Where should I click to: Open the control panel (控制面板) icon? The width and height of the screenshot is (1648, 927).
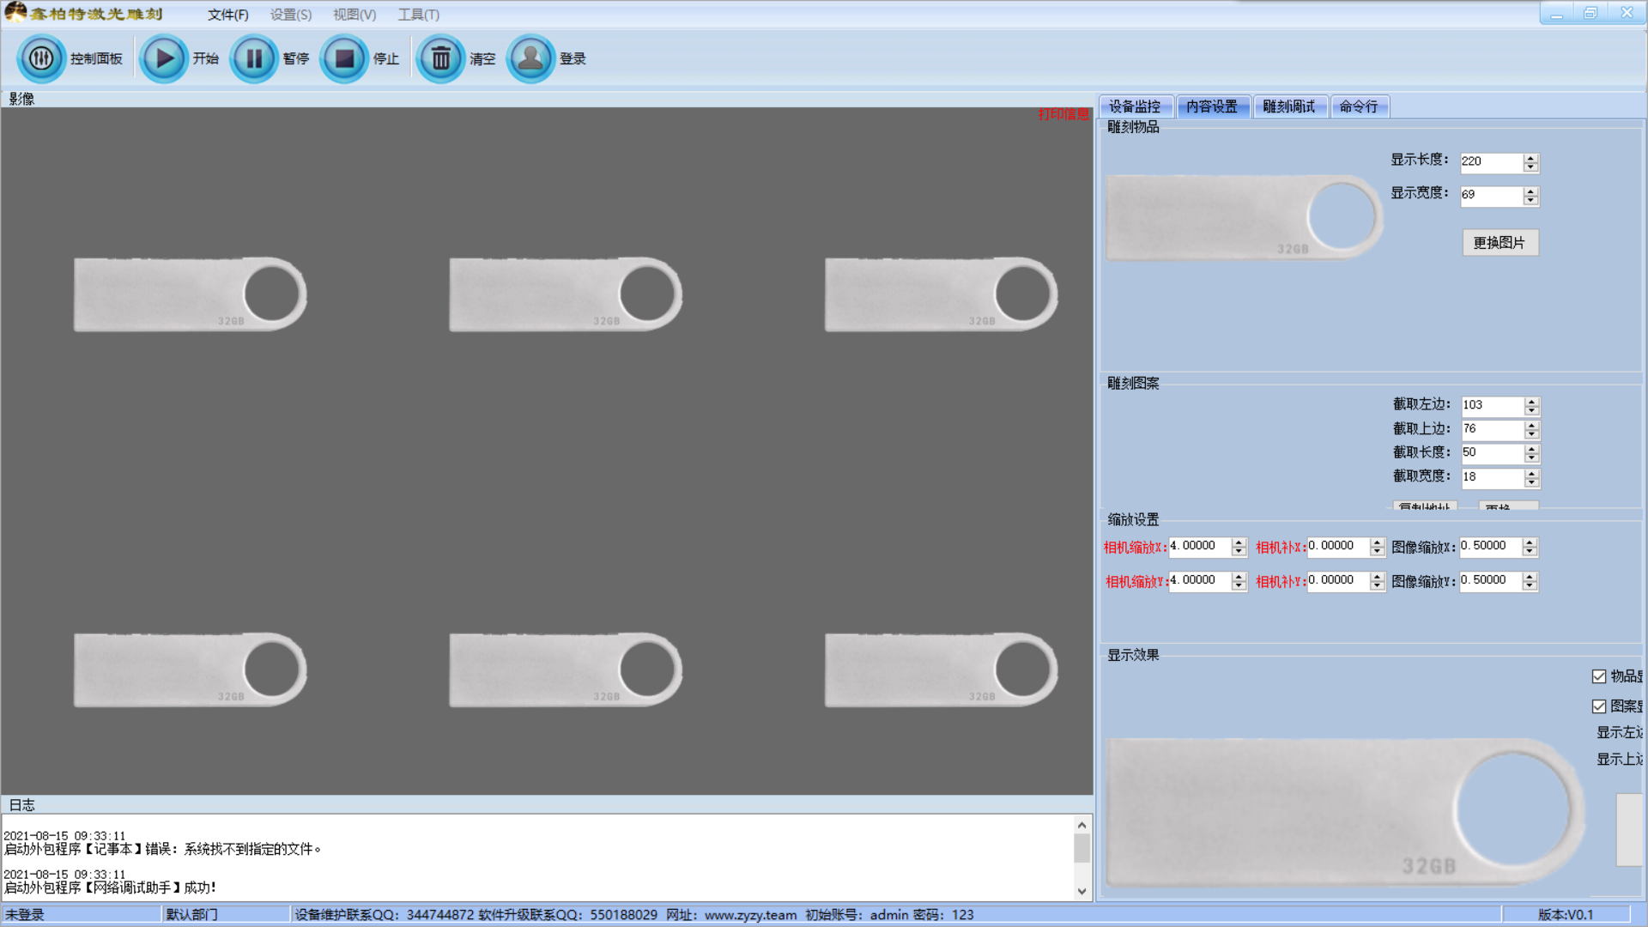[41, 58]
